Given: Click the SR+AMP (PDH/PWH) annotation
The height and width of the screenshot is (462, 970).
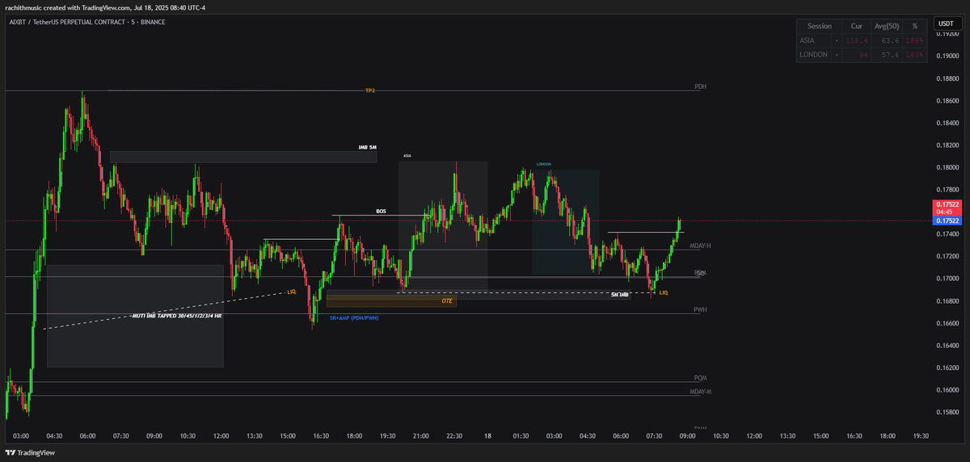Looking at the screenshot, I should pyautogui.click(x=354, y=318).
